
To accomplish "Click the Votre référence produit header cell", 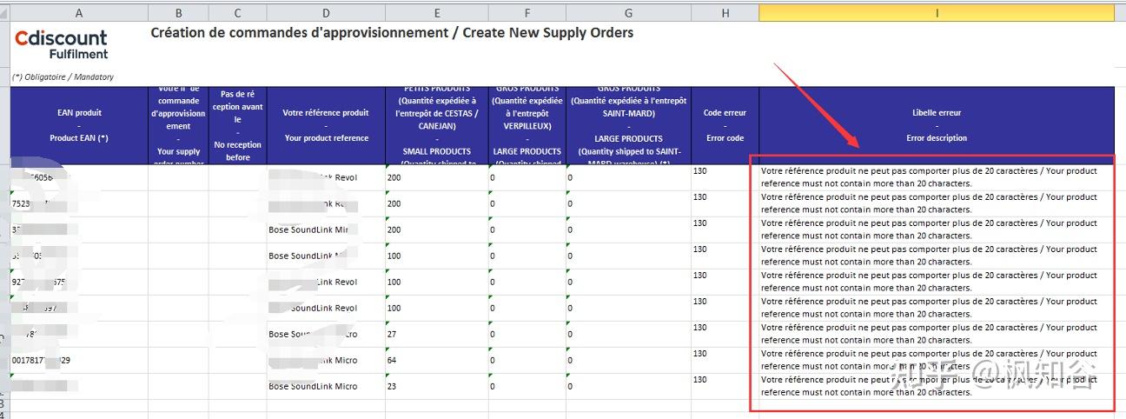I will tap(326, 125).
